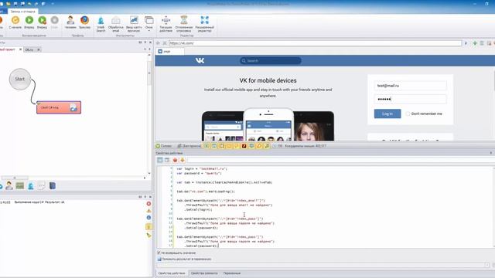This screenshot has height=278, width=495.
Task: Launch the Intelli Search tool
Action: click(101, 24)
